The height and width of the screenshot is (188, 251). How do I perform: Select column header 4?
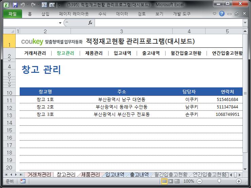coord(189,31)
